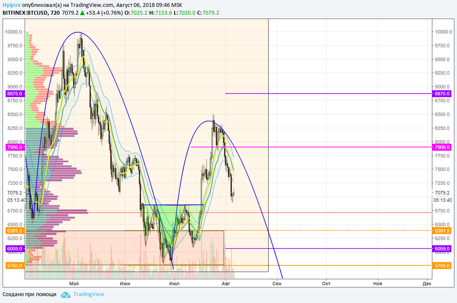457x303 pixels.
Task: Select the purple 6059.0 label on right scale
Action: point(442,249)
